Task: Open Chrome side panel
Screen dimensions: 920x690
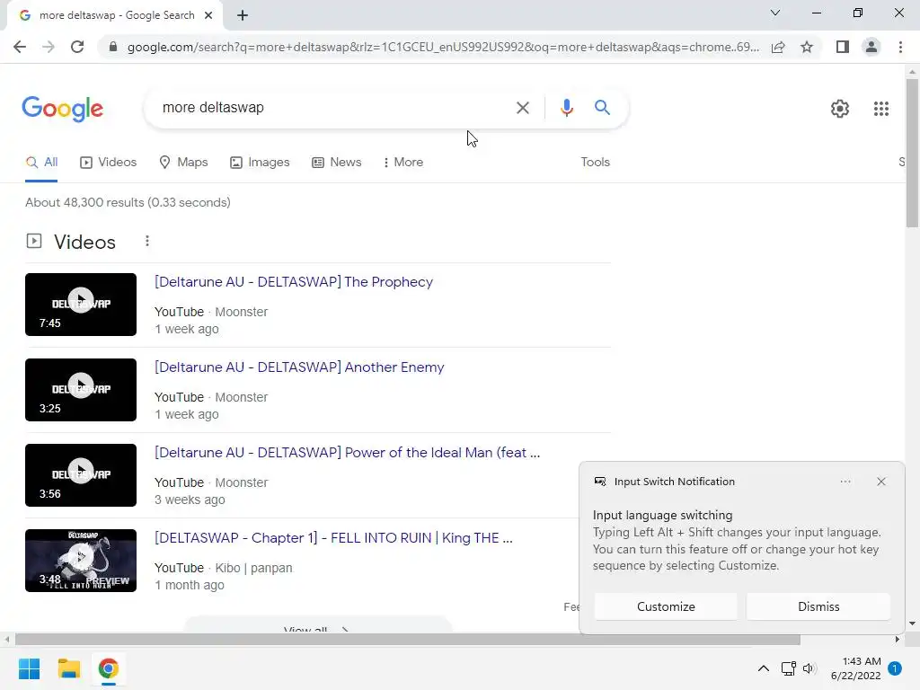Action: pos(843,47)
